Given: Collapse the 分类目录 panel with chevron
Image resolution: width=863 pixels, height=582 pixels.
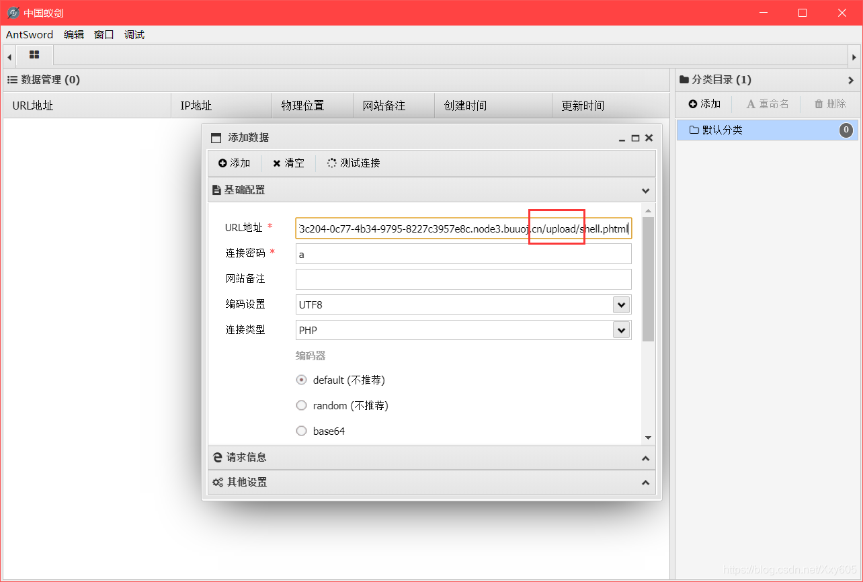Looking at the screenshot, I should point(851,80).
